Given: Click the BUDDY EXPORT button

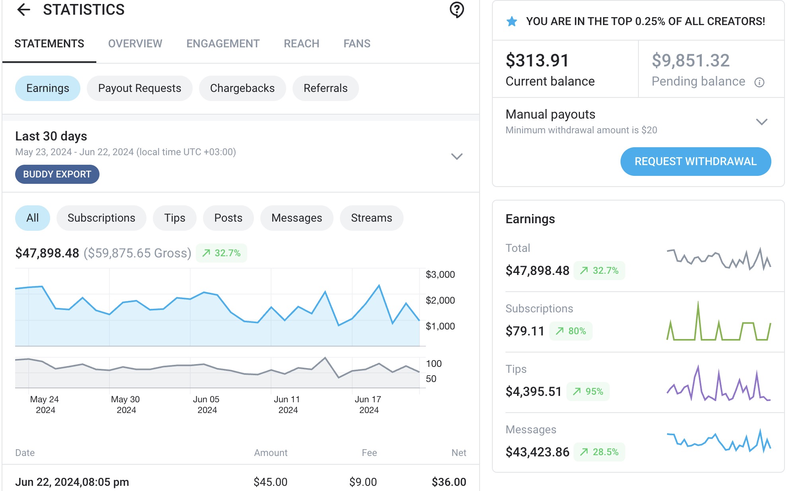Looking at the screenshot, I should [x=57, y=174].
